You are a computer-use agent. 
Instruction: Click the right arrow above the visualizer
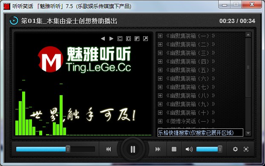[x=111, y=39]
